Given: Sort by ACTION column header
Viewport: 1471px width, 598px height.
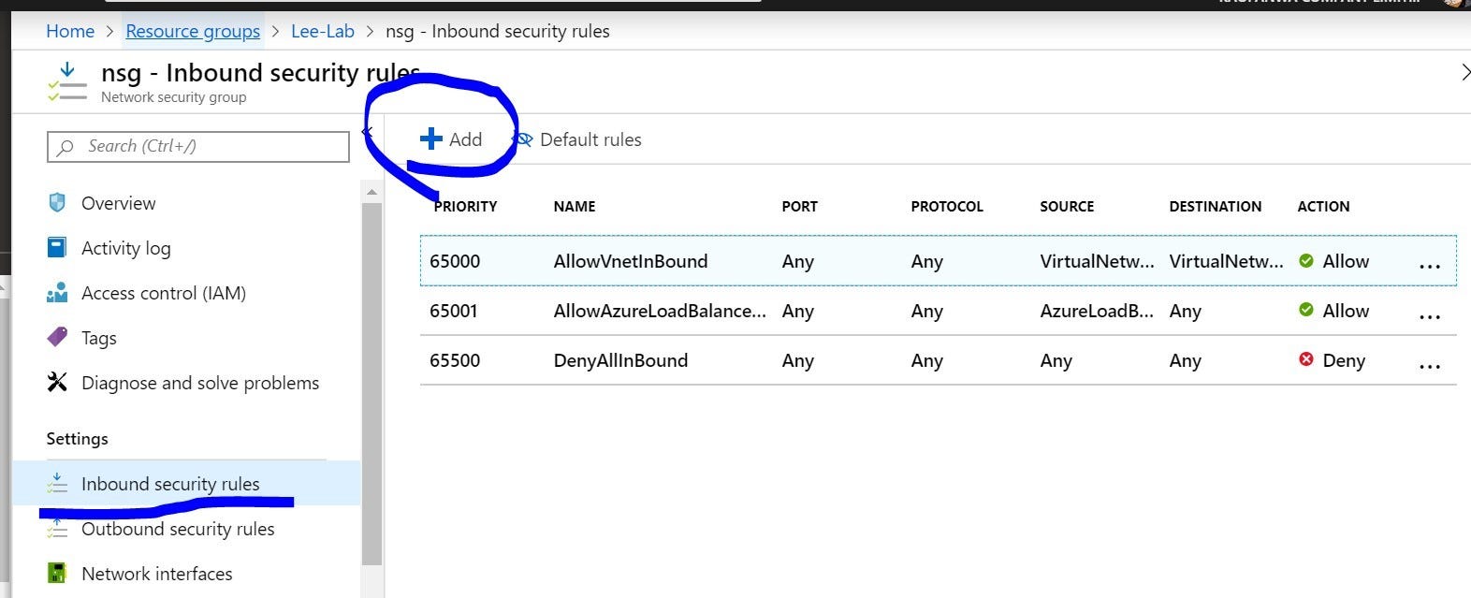Looking at the screenshot, I should [1323, 206].
